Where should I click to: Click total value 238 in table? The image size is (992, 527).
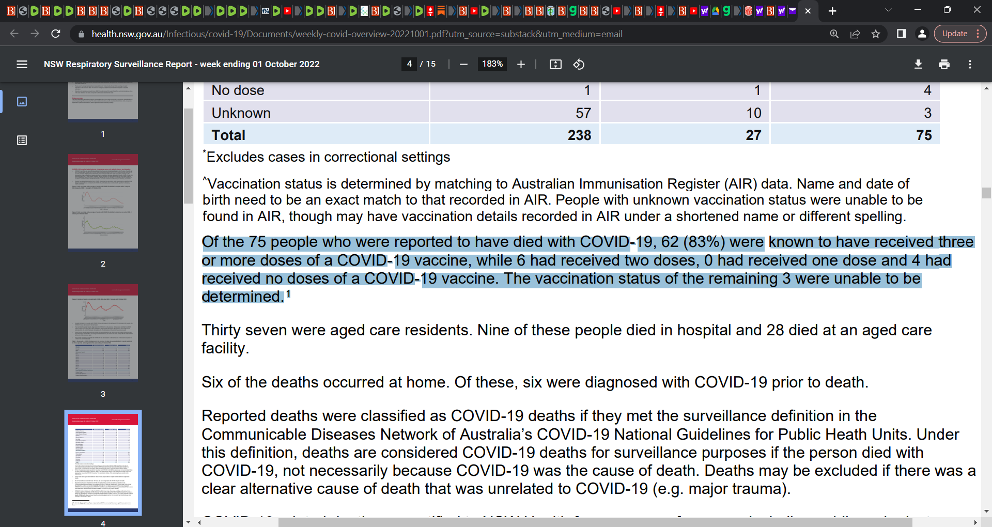click(x=579, y=135)
